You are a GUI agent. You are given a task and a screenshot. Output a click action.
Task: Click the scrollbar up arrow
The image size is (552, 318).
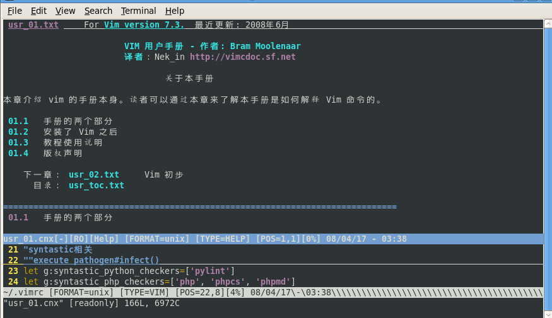click(548, 23)
